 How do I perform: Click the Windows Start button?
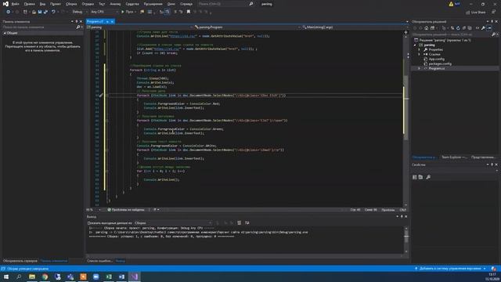6,277
